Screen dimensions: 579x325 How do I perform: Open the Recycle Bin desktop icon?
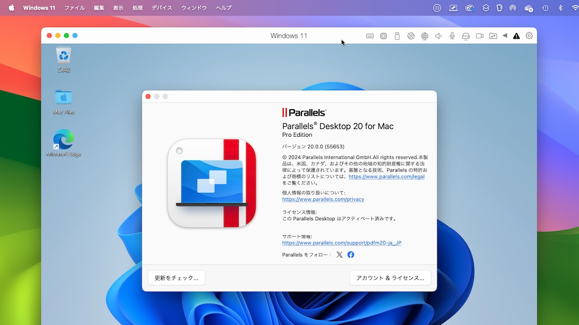[63, 60]
